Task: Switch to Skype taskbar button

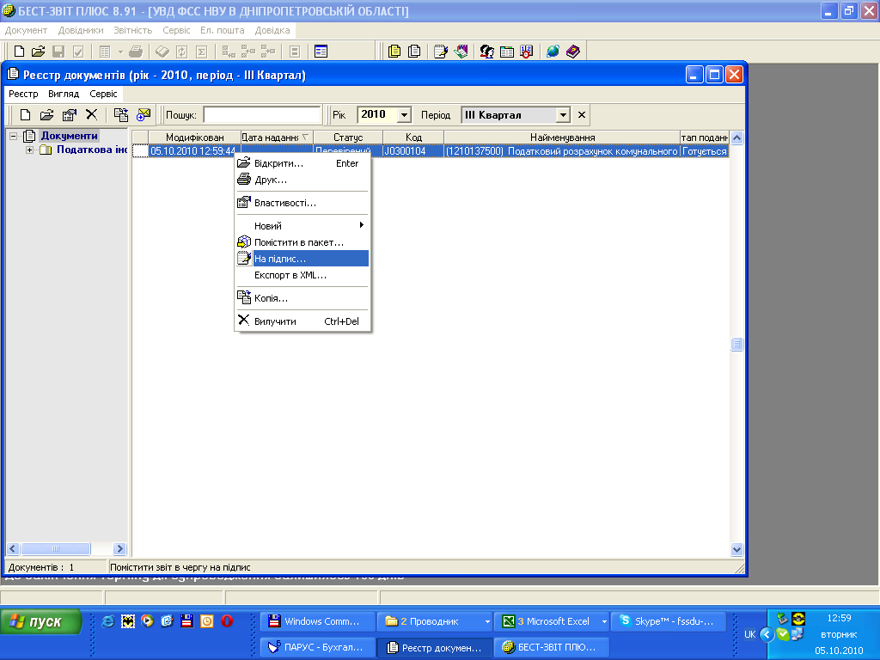Action: 669,621
